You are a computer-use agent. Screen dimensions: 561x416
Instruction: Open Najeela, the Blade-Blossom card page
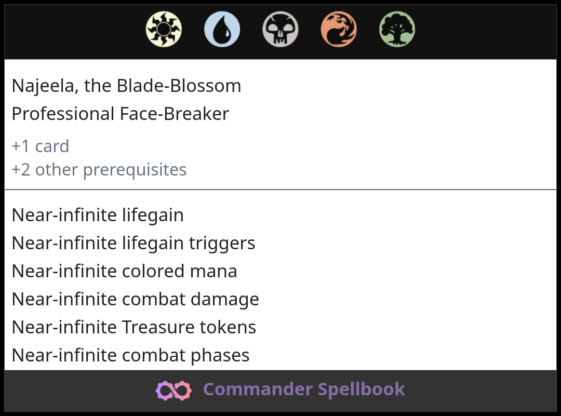pyautogui.click(x=126, y=86)
